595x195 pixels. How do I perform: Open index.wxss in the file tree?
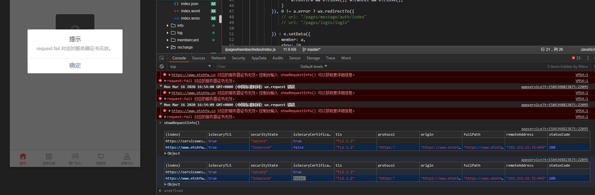tap(190, 18)
